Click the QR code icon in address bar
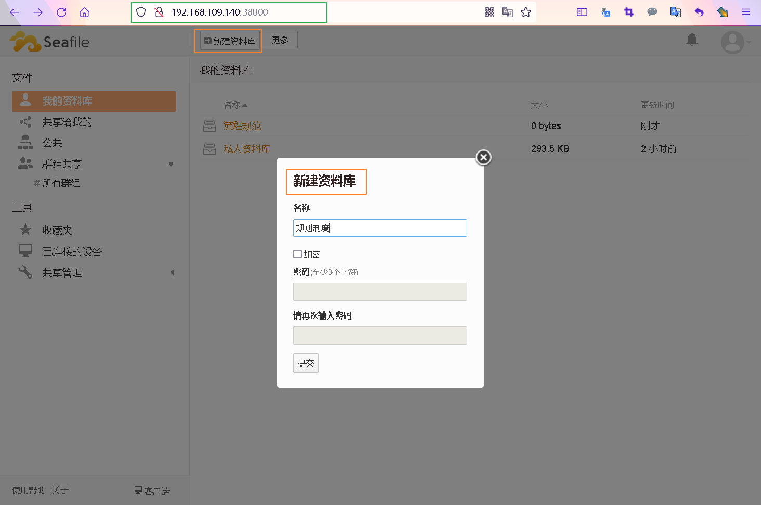Screen dimensions: 761x505 (489, 12)
